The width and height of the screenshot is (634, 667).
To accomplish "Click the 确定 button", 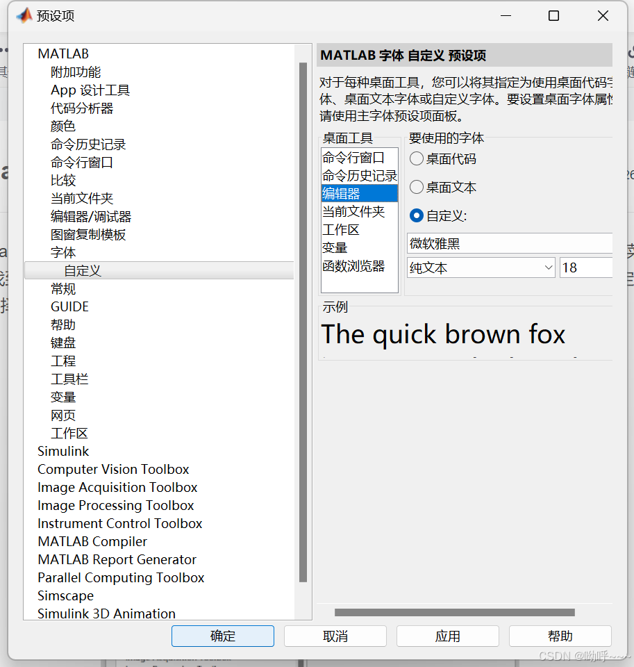I will [223, 636].
